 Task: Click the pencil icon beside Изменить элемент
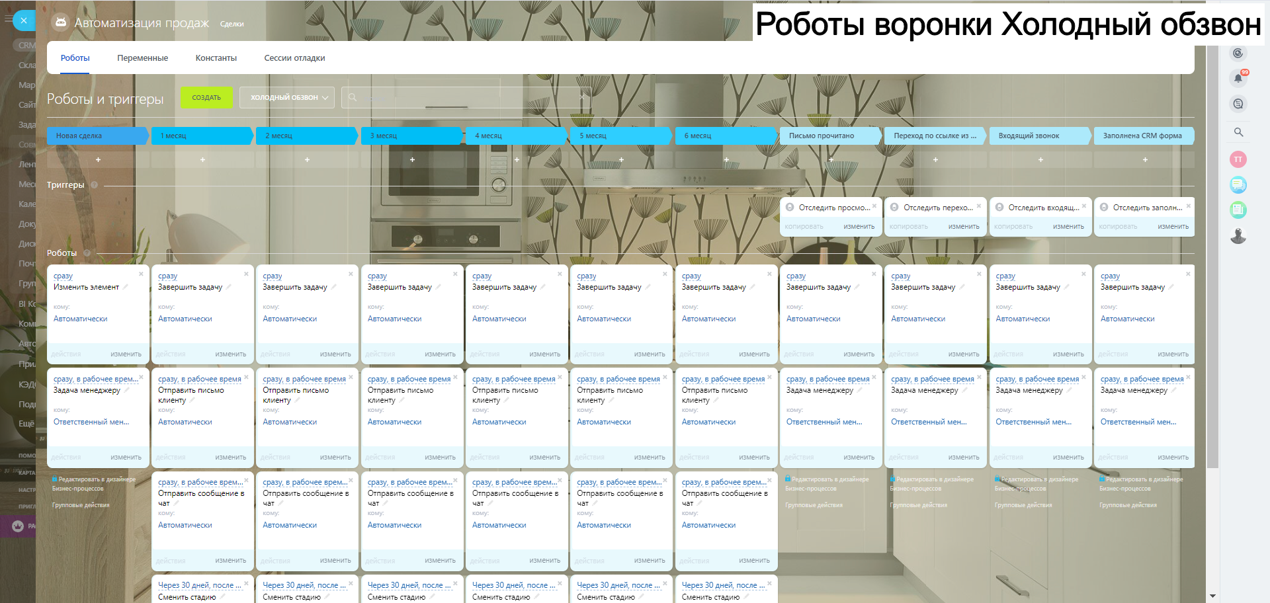point(125,287)
